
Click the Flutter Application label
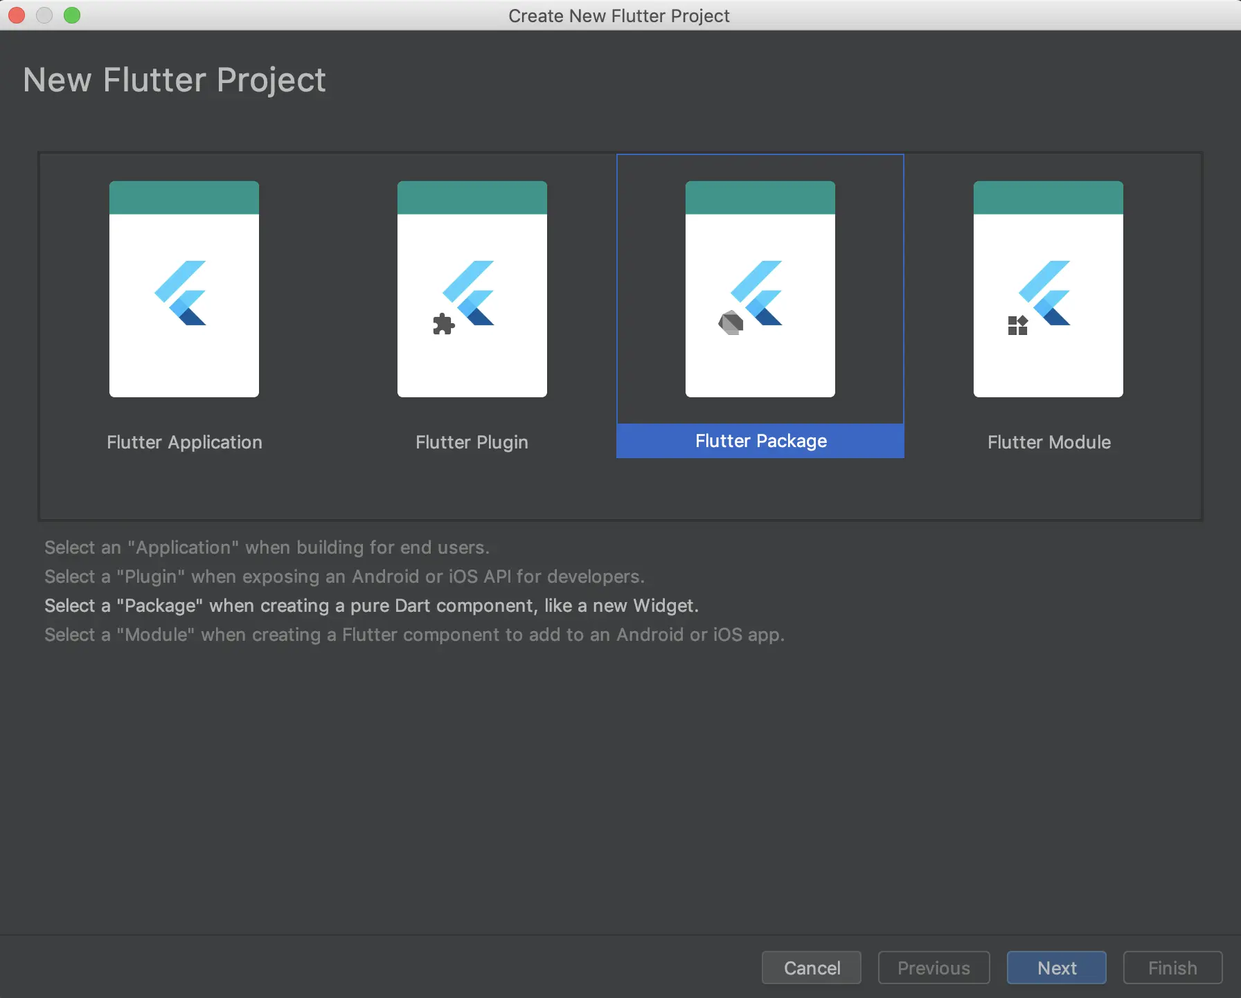pos(185,442)
